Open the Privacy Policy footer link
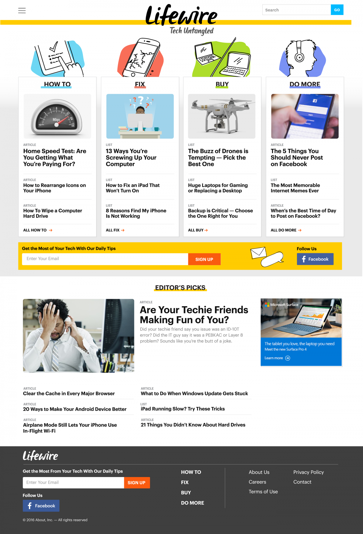The image size is (363, 534). click(x=309, y=472)
